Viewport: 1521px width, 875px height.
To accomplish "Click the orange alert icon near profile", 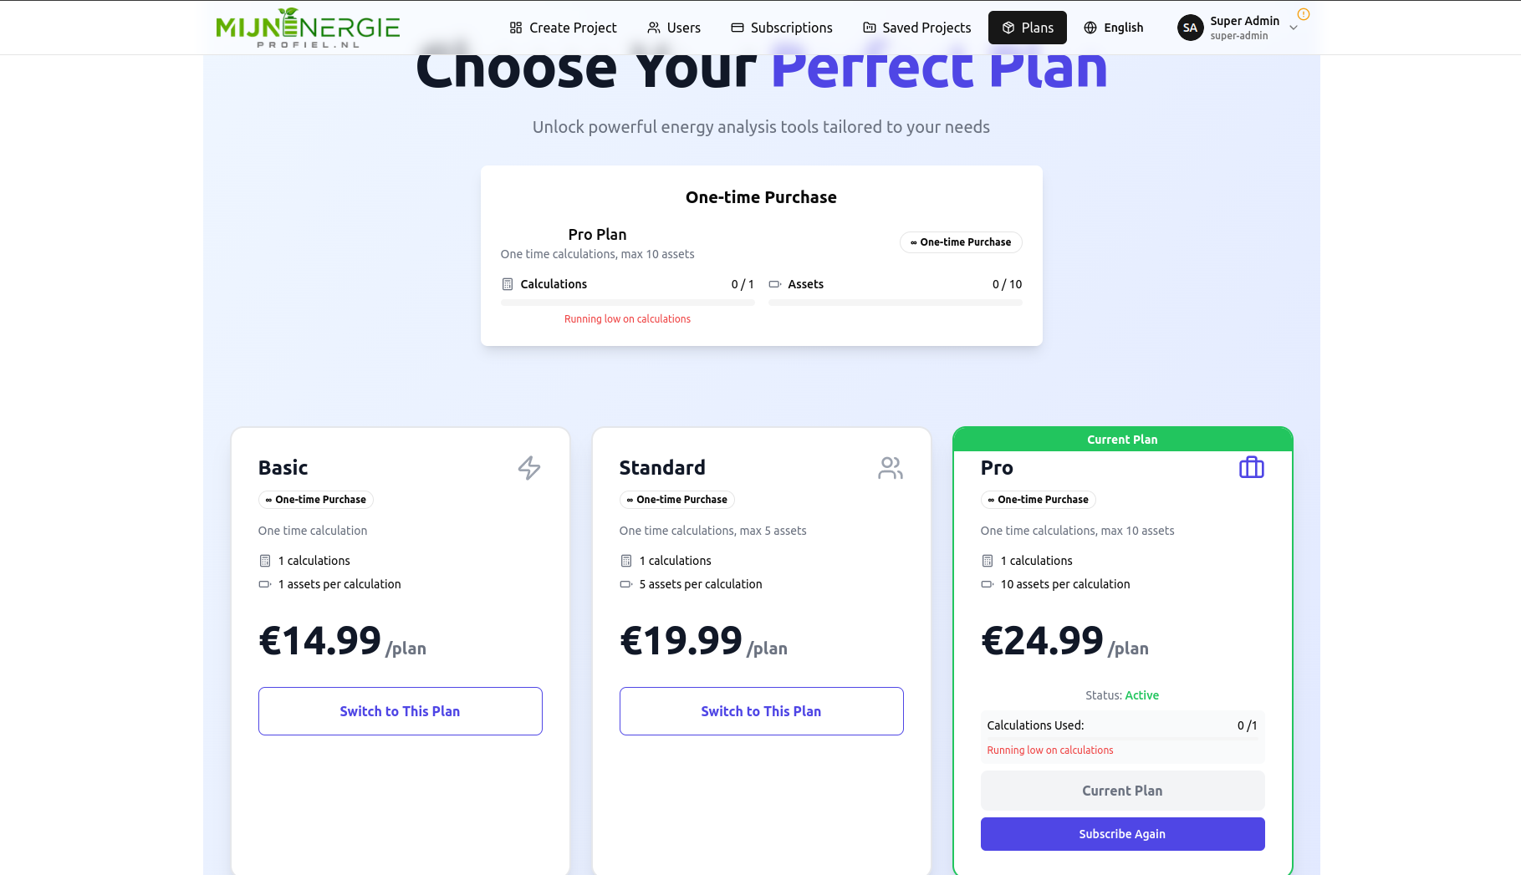I will (1303, 14).
